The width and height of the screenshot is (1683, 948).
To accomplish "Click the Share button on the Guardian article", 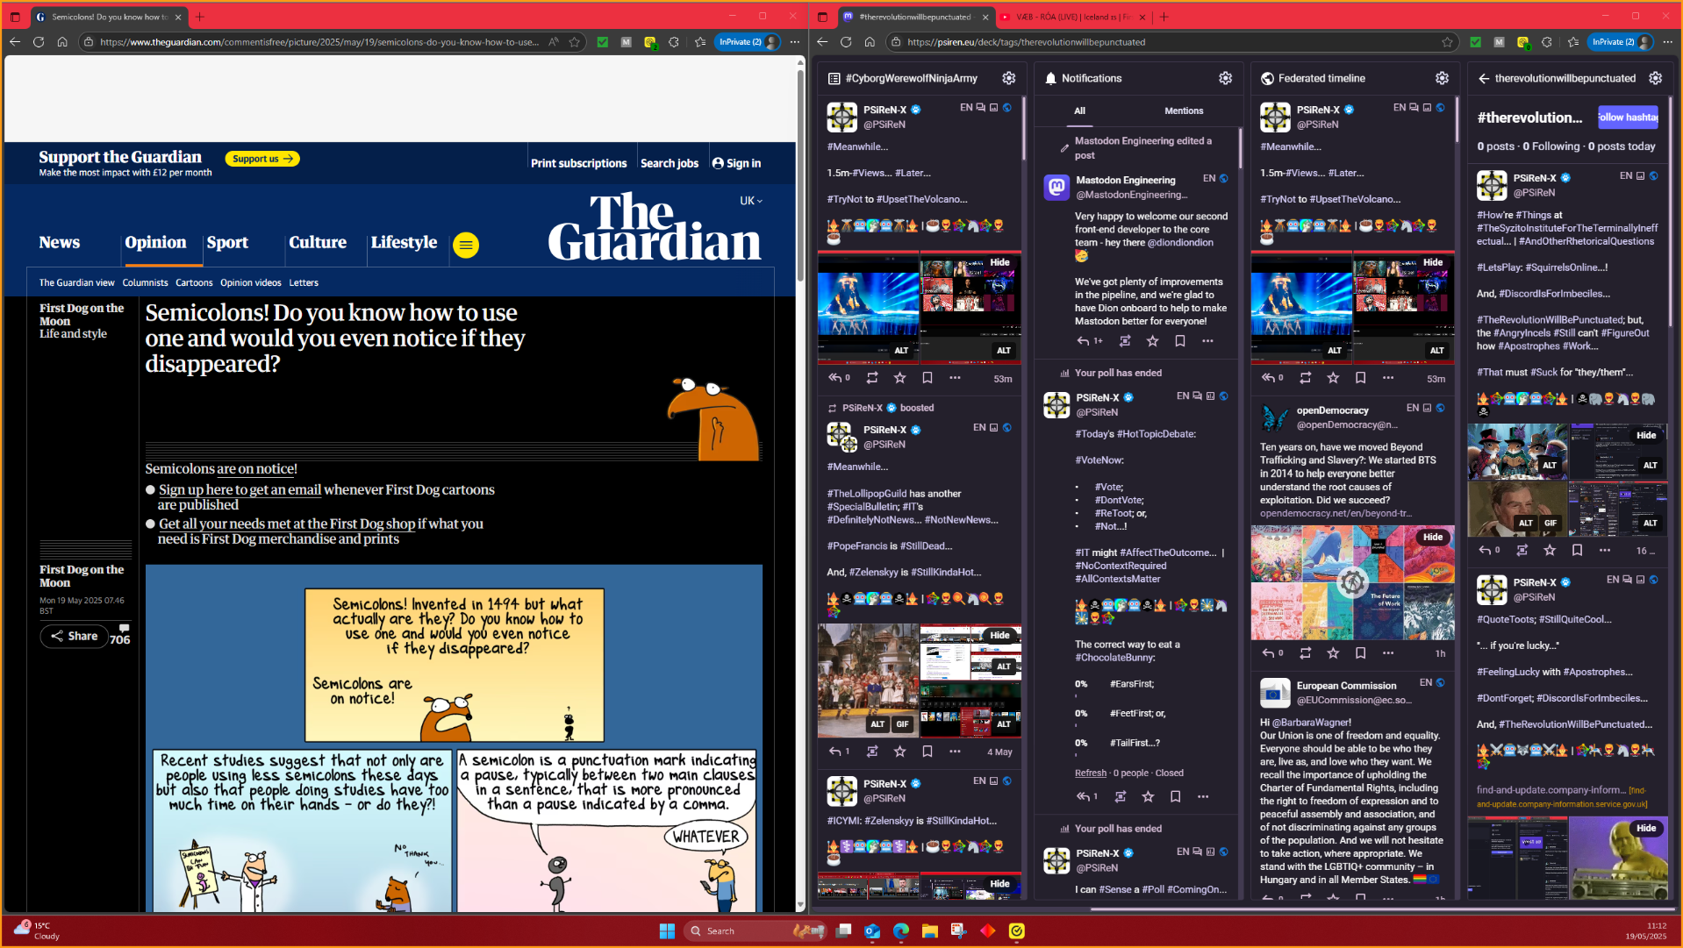I will tap(75, 637).
